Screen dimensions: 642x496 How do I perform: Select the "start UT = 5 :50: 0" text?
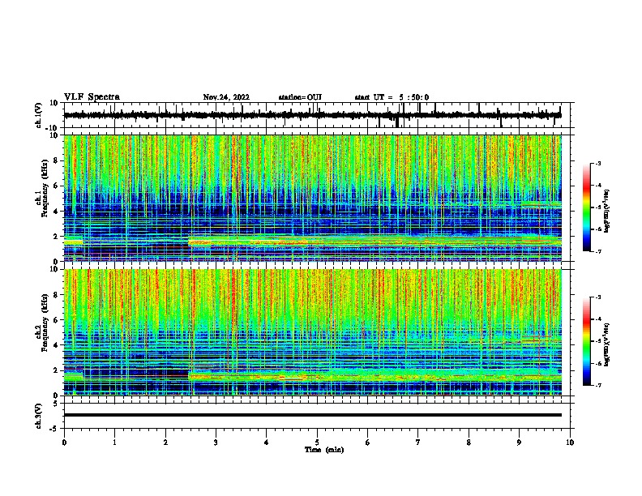(392, 97)
